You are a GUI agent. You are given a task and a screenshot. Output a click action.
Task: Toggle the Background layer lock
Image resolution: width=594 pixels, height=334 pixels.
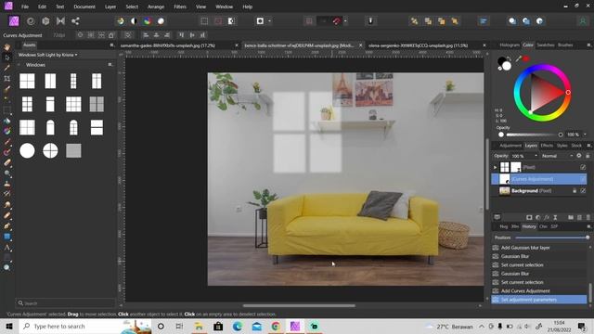point(575,190)
